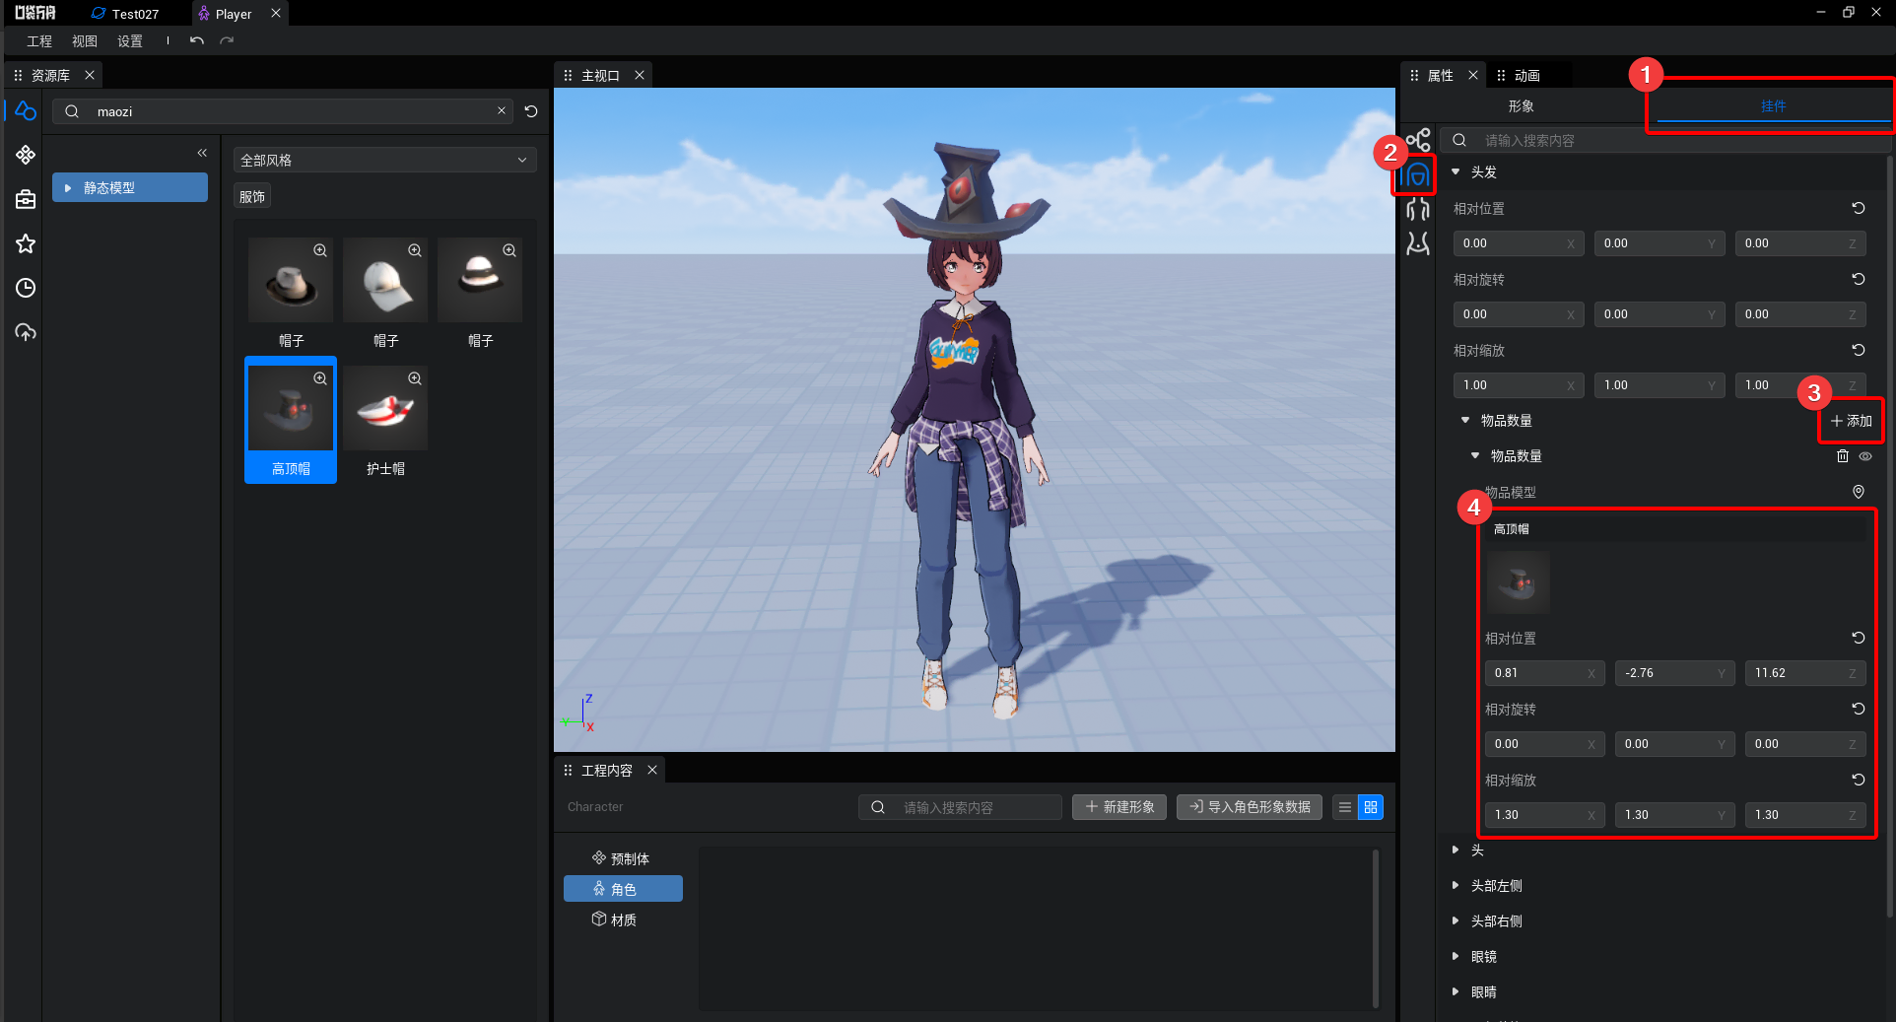Click the 新建形象 button
The width and height of the screenshot is (1896, 1022).
coord(1119,807)
